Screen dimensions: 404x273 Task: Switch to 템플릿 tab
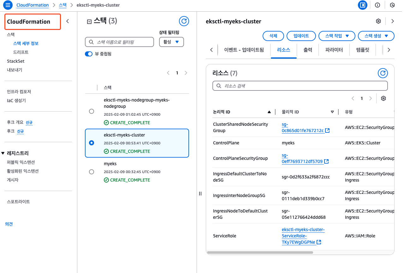point(363,50)
